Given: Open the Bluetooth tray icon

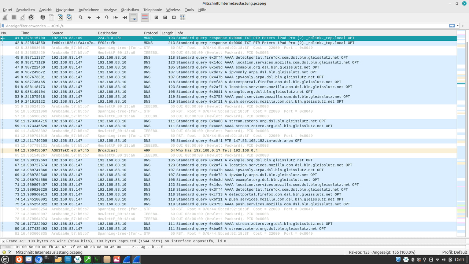Looking at the screenshot, I should click(x=413, y=260).
